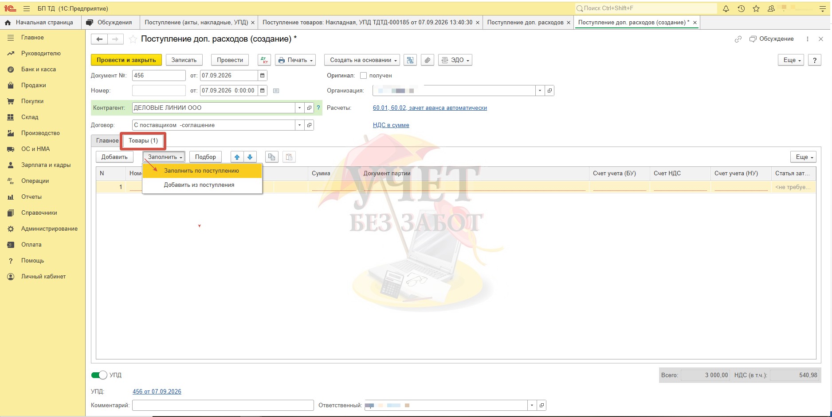Open the 60.01, 60.02 расчеты link
Screen dimensions: 832x417
(430, 108)
